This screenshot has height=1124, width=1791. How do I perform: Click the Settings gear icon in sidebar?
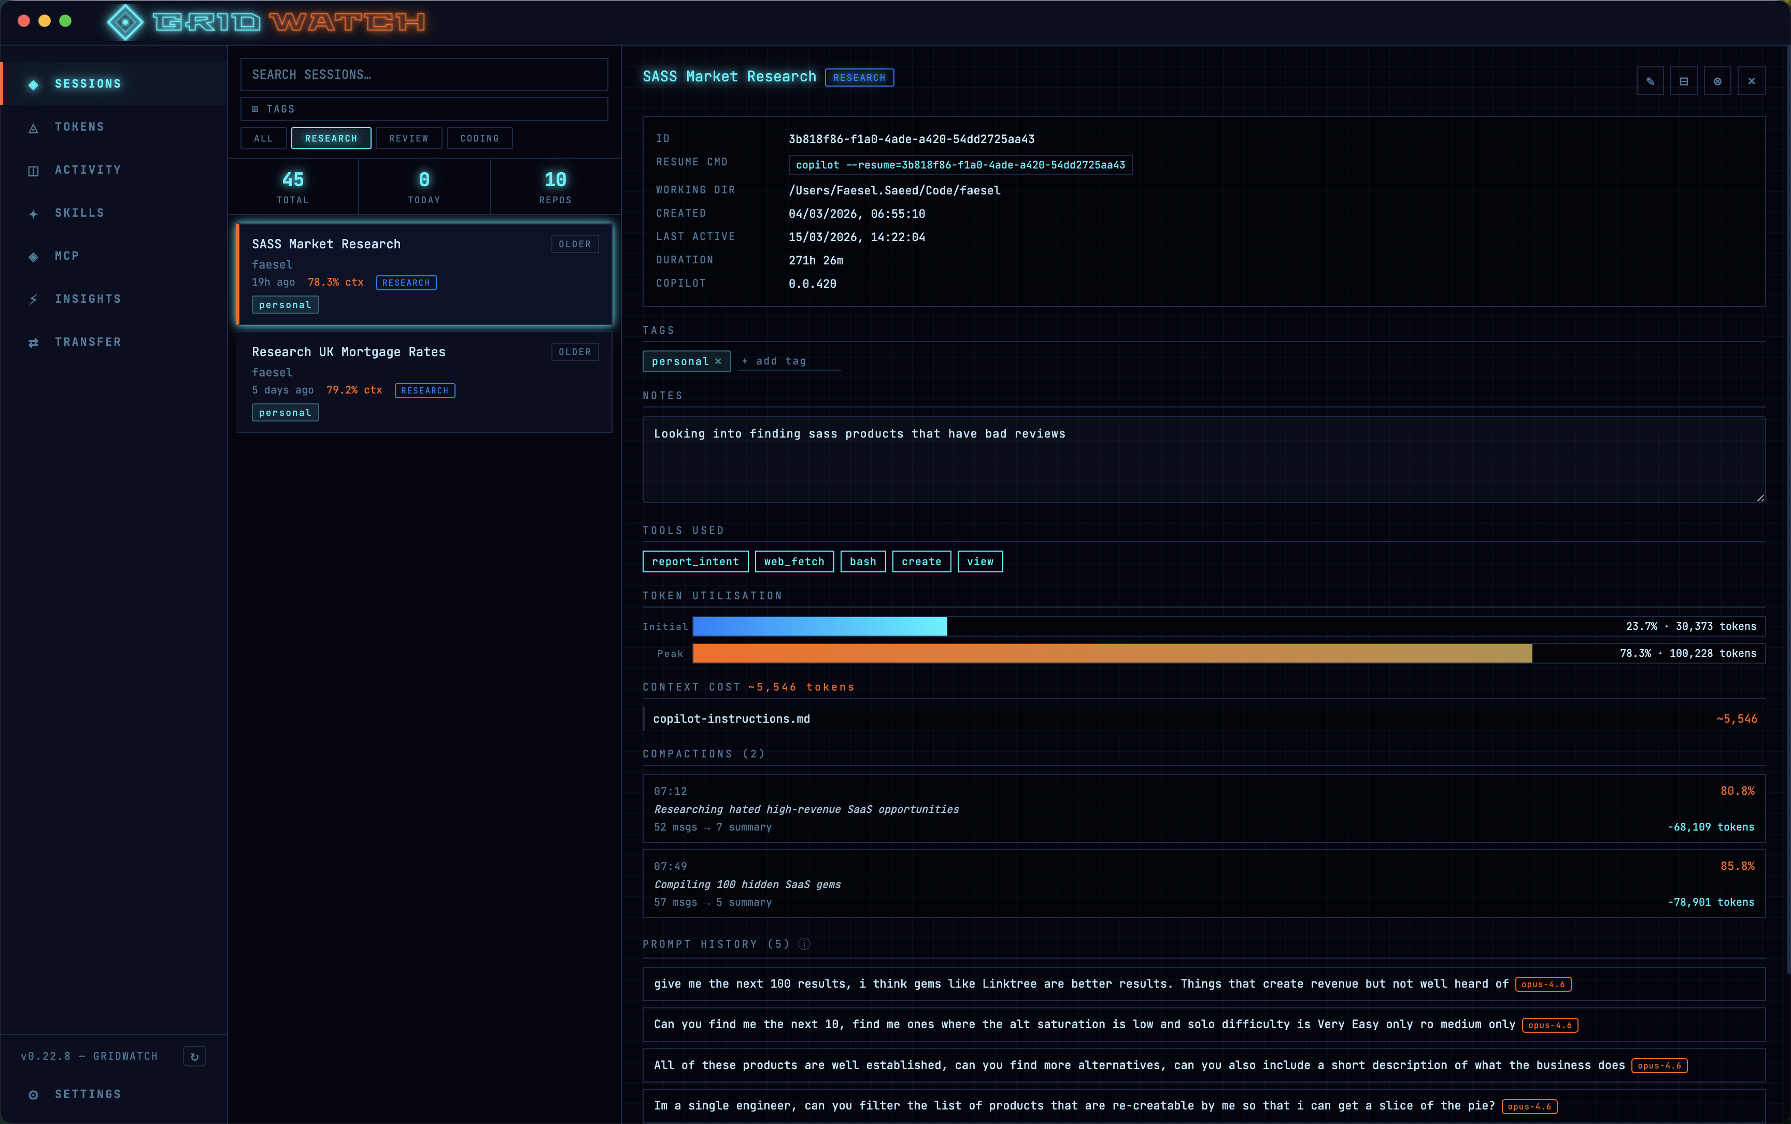(34, 1094)
